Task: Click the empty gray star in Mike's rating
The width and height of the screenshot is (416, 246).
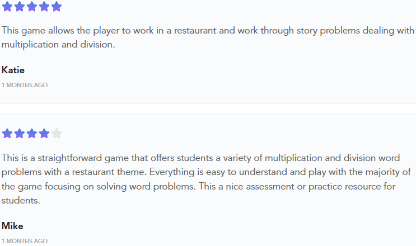Action: 57,134
